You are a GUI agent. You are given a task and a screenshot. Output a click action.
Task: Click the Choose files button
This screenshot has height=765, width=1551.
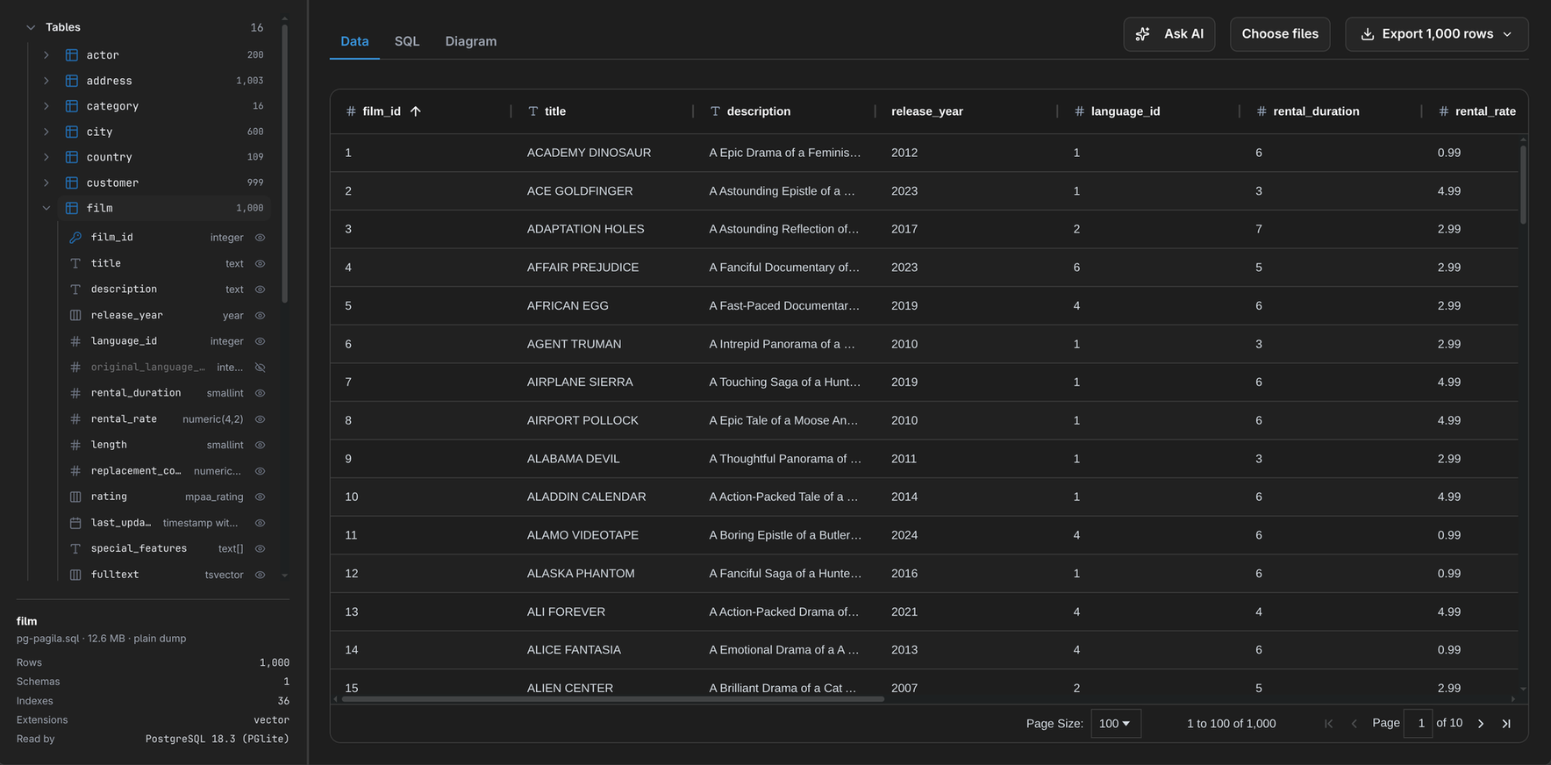(1280, 34)
